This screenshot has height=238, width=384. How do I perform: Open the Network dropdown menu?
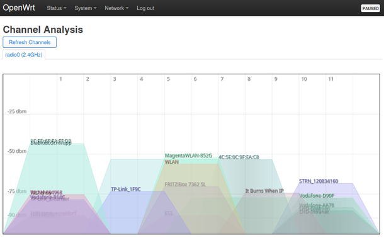(116, 8)
